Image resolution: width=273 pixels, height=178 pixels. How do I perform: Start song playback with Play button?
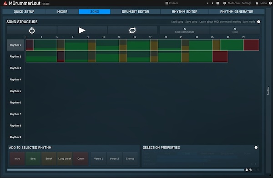[82, 30]
